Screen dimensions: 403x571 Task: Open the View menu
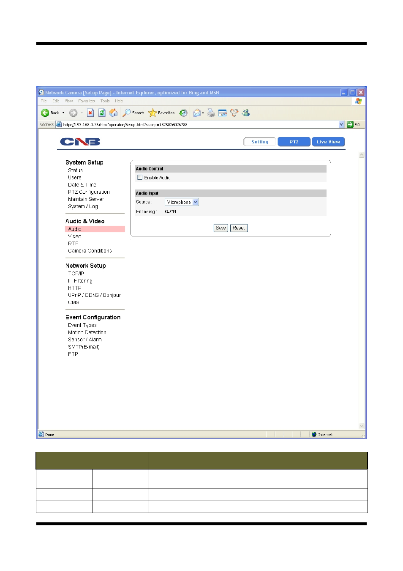coord(69,101)
